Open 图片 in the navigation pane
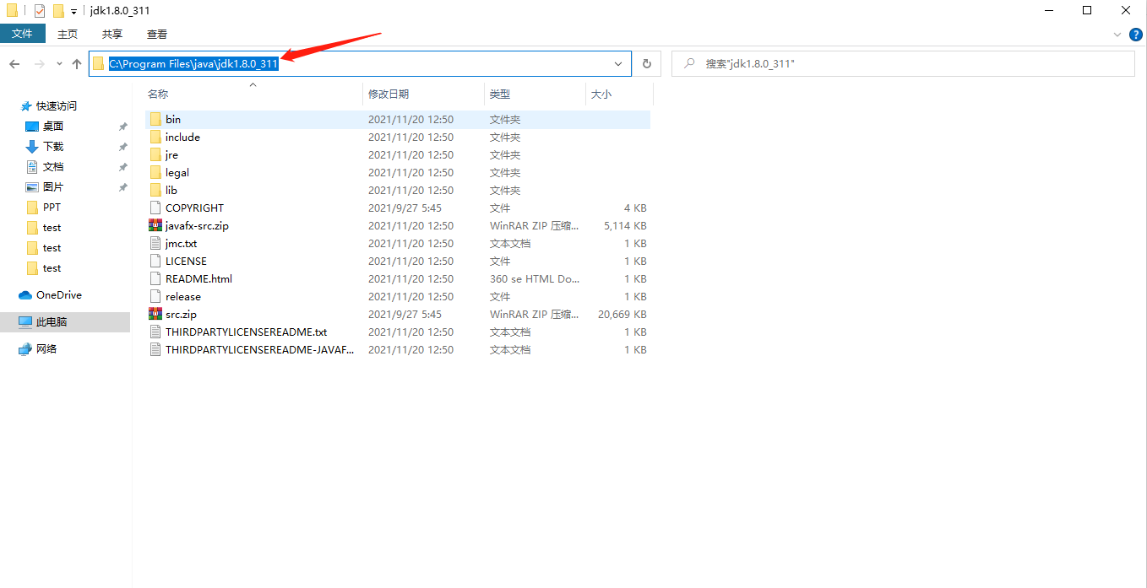 (53, 187)
